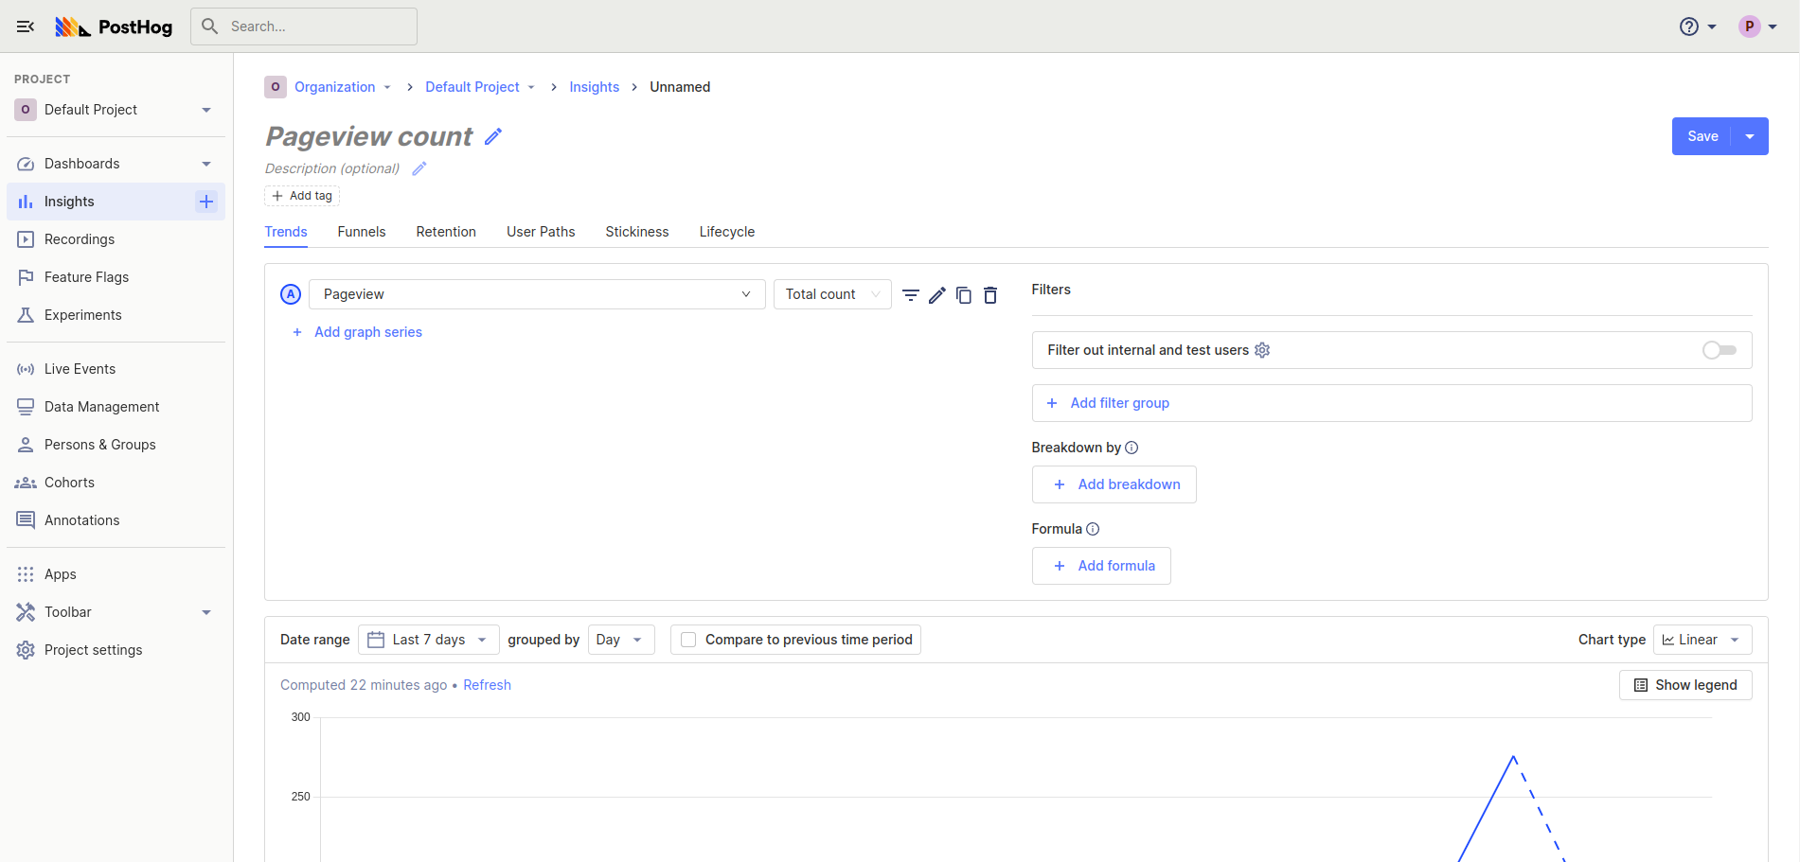Edit the insight name with the pencil icon
This screenshot has width=1800, height=862.
[x=492, y=137]
